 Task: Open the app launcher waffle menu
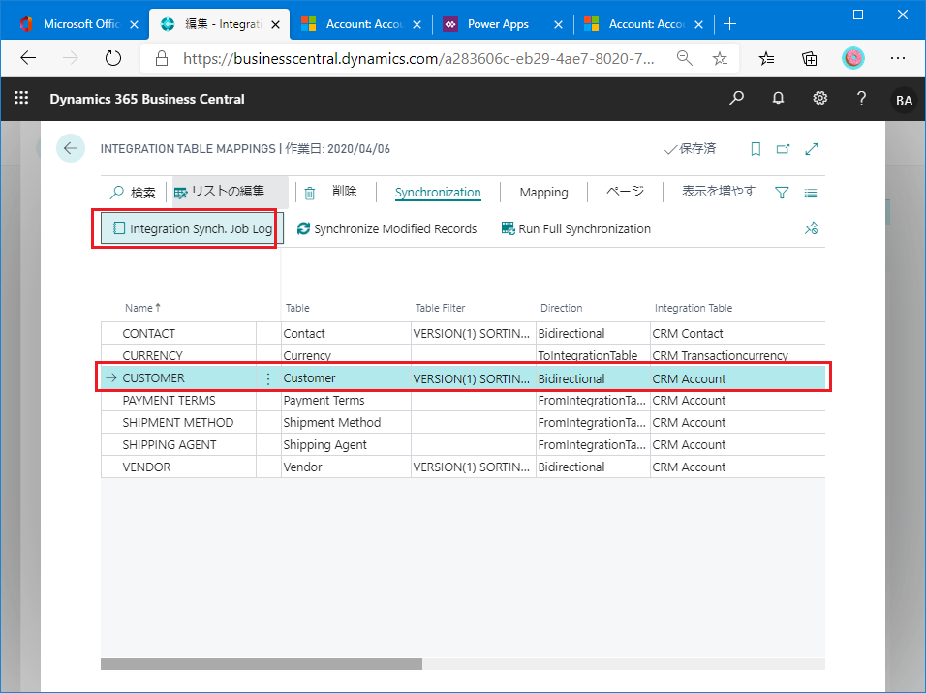coord(21,98)
